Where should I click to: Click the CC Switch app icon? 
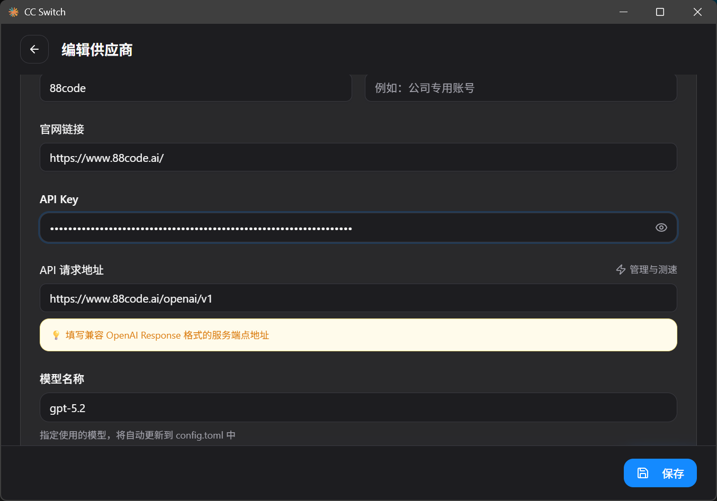point(13,12)
